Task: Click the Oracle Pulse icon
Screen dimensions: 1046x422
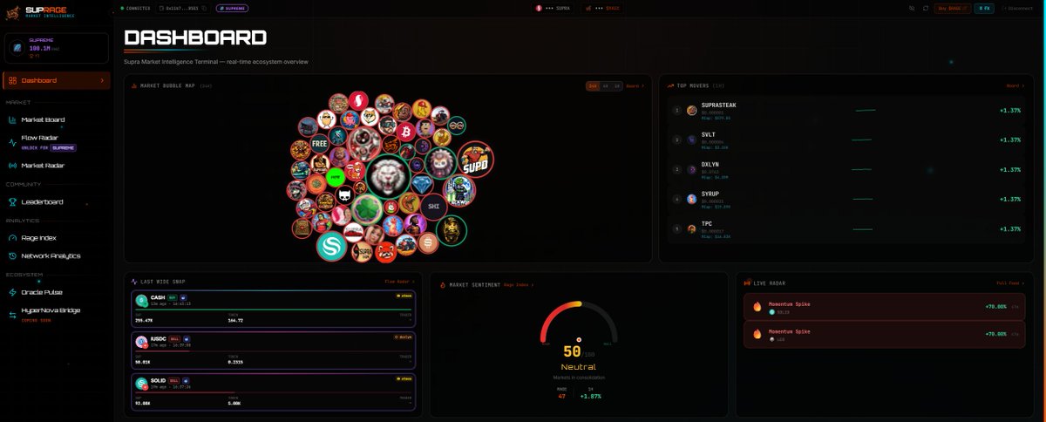Action: [x=12, y=292]
